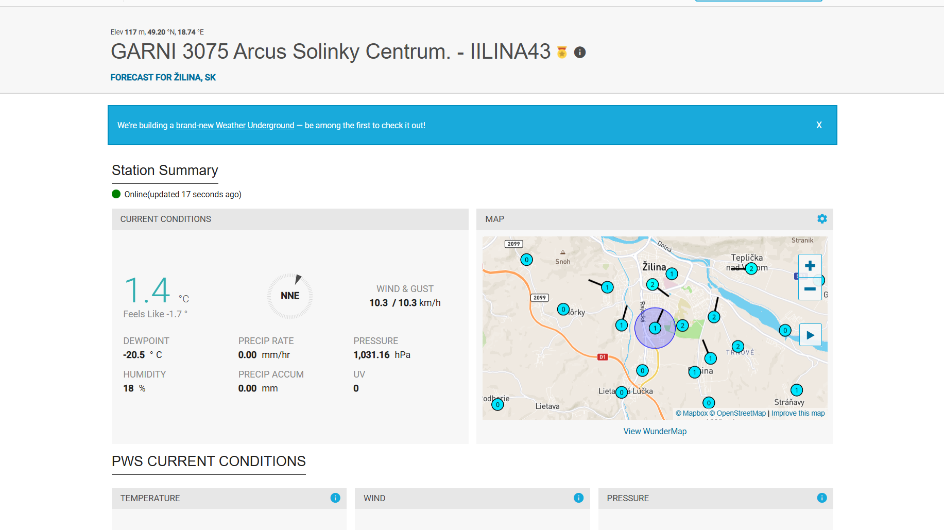The height and width of the screenshot is (530, 944).
Task: Open Pressure panel info icon
Action: (x=821, y=498)
